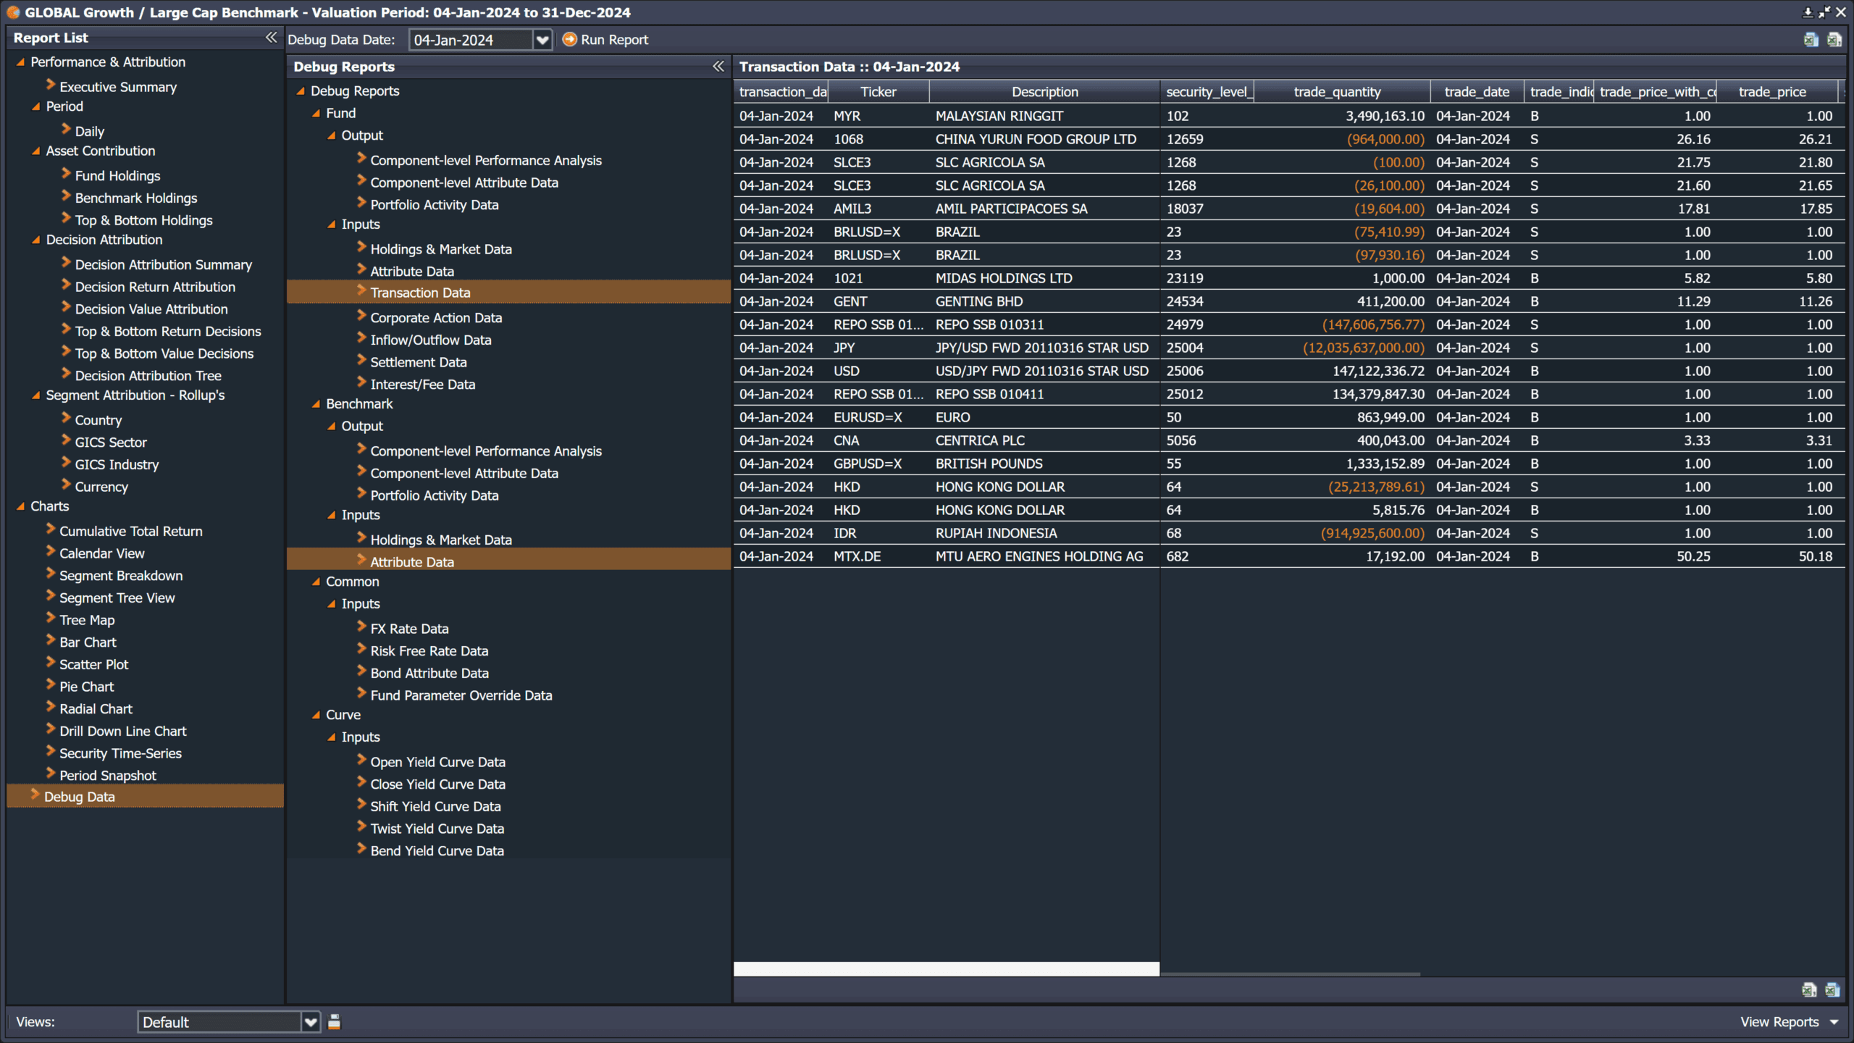Open the Cumulative Total Return chart report

pos(130,531)
